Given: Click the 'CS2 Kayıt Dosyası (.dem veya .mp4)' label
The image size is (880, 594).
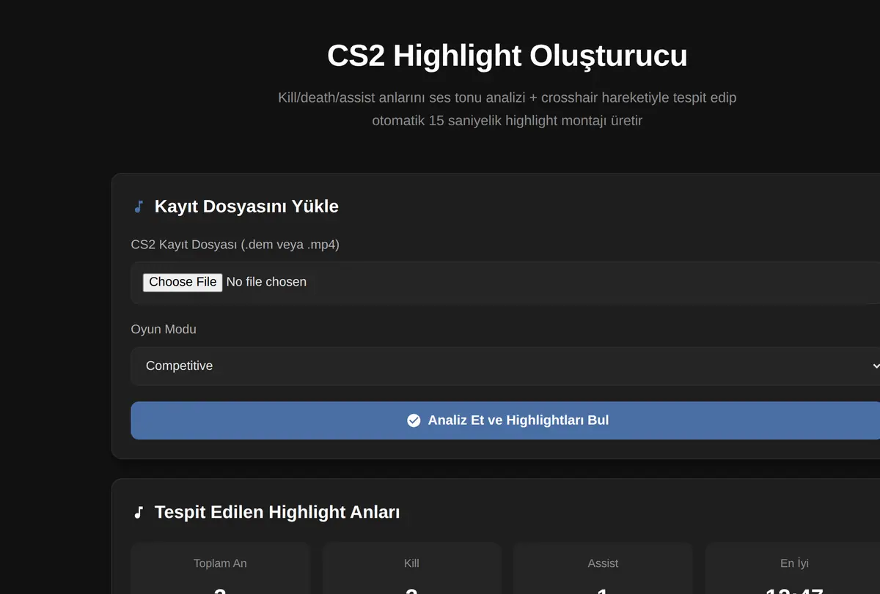Looking at the screenshot, I should pos(235,245).
